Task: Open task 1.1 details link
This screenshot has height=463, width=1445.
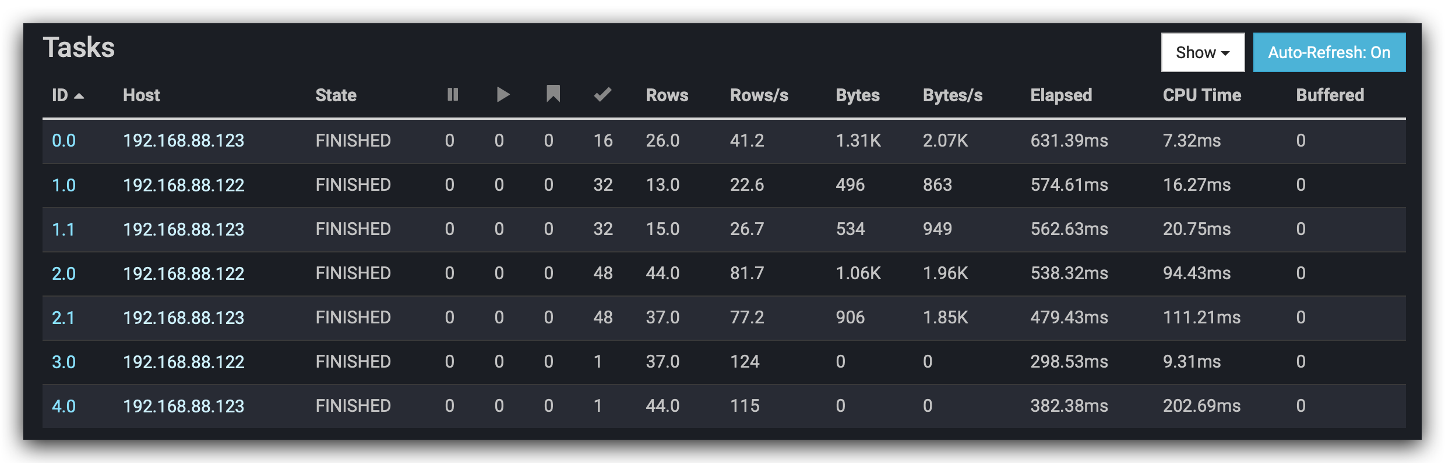Action: click(x=63, y=229)
